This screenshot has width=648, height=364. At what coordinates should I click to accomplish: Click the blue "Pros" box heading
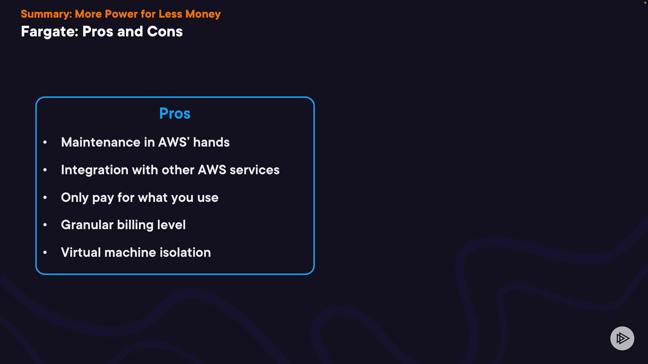point(175,114)
